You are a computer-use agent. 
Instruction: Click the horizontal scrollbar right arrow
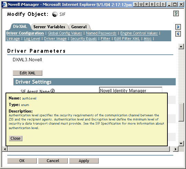[x=176, y=149]
